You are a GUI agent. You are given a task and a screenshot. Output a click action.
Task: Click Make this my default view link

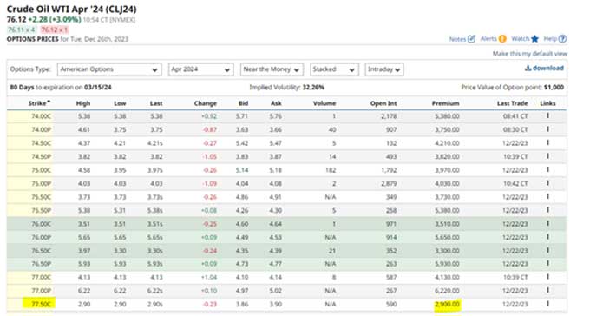tap(530, 54)
